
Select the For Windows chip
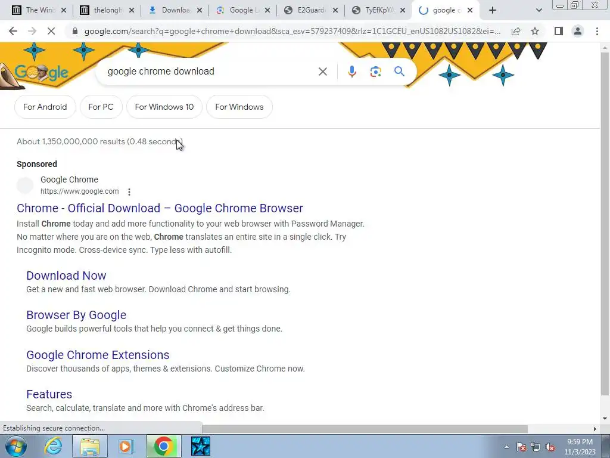[x=239, y=107]
